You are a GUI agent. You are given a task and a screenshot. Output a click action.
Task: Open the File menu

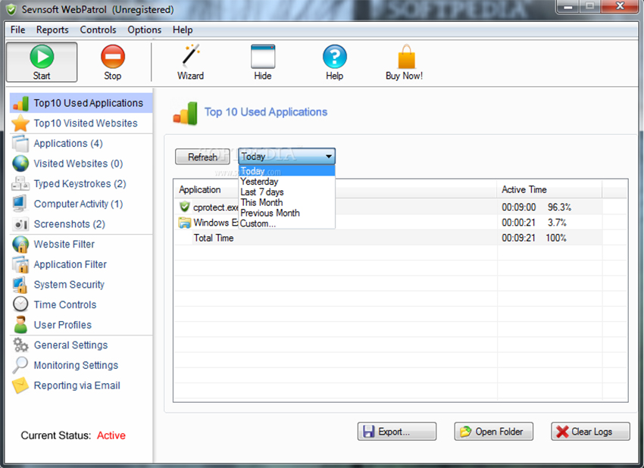tap(17, 30)
